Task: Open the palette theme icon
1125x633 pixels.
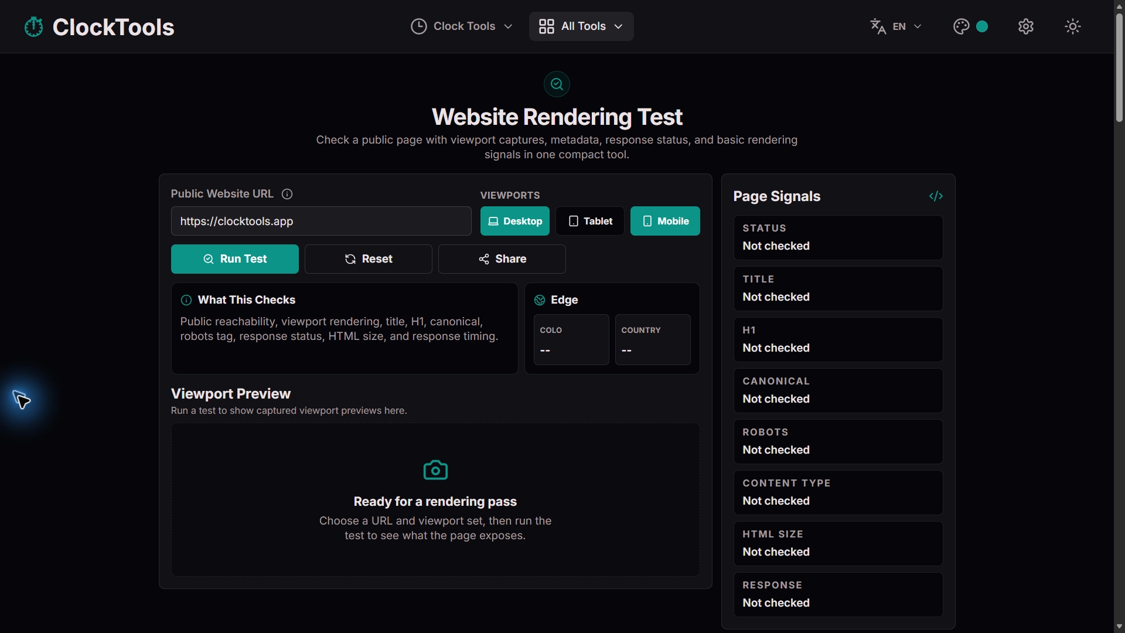Action: pyautogui.click(x=961, y=26)
